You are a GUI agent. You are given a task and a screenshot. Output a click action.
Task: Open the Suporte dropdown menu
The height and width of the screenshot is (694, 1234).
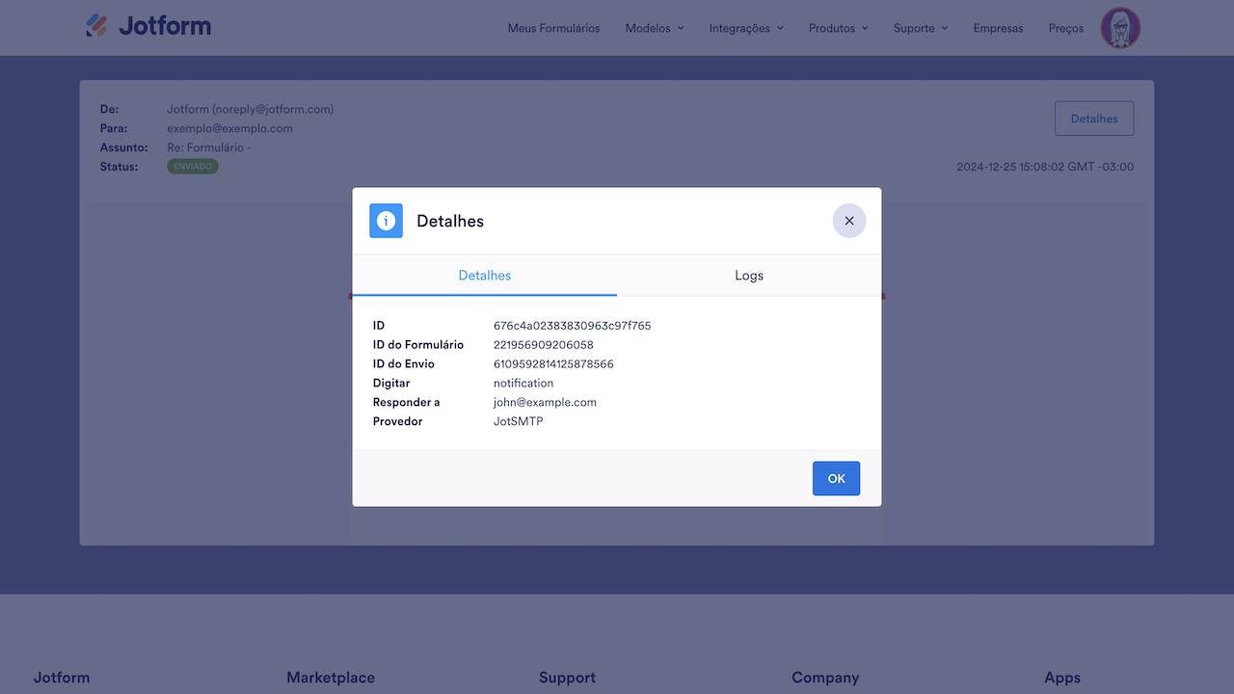pos(920,28)
